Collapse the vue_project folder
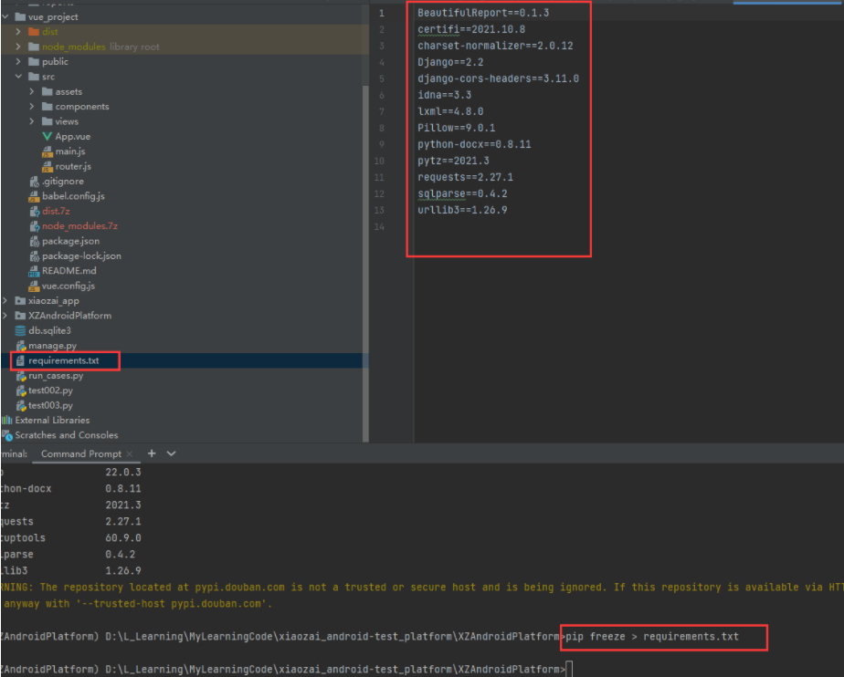The width and height of the screenshot is (844, 677). [5, 16]
